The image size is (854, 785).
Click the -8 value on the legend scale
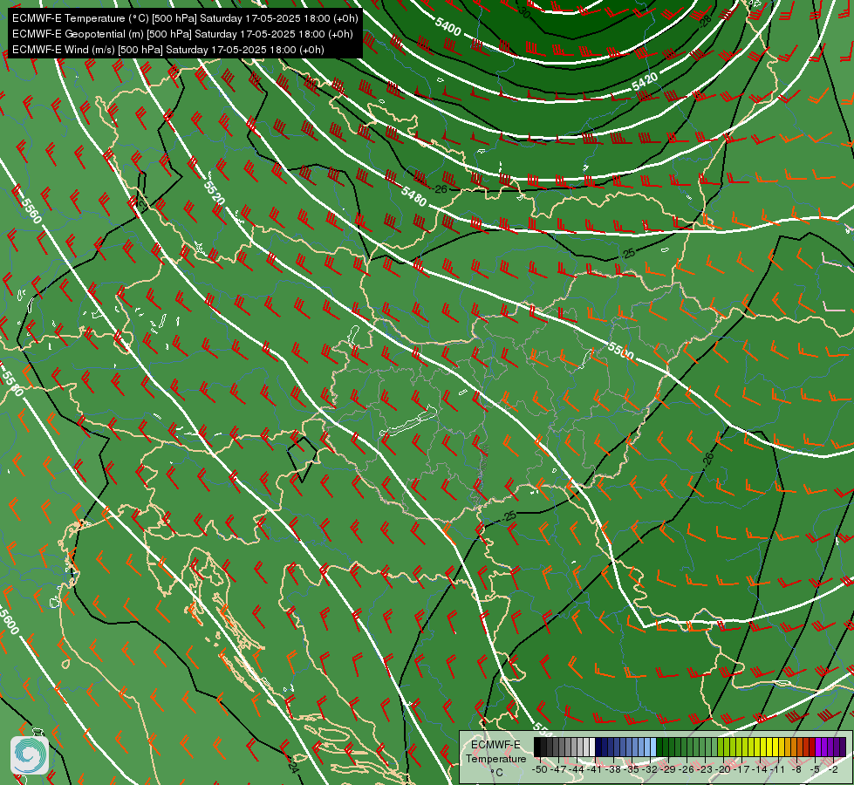[796, 769]
